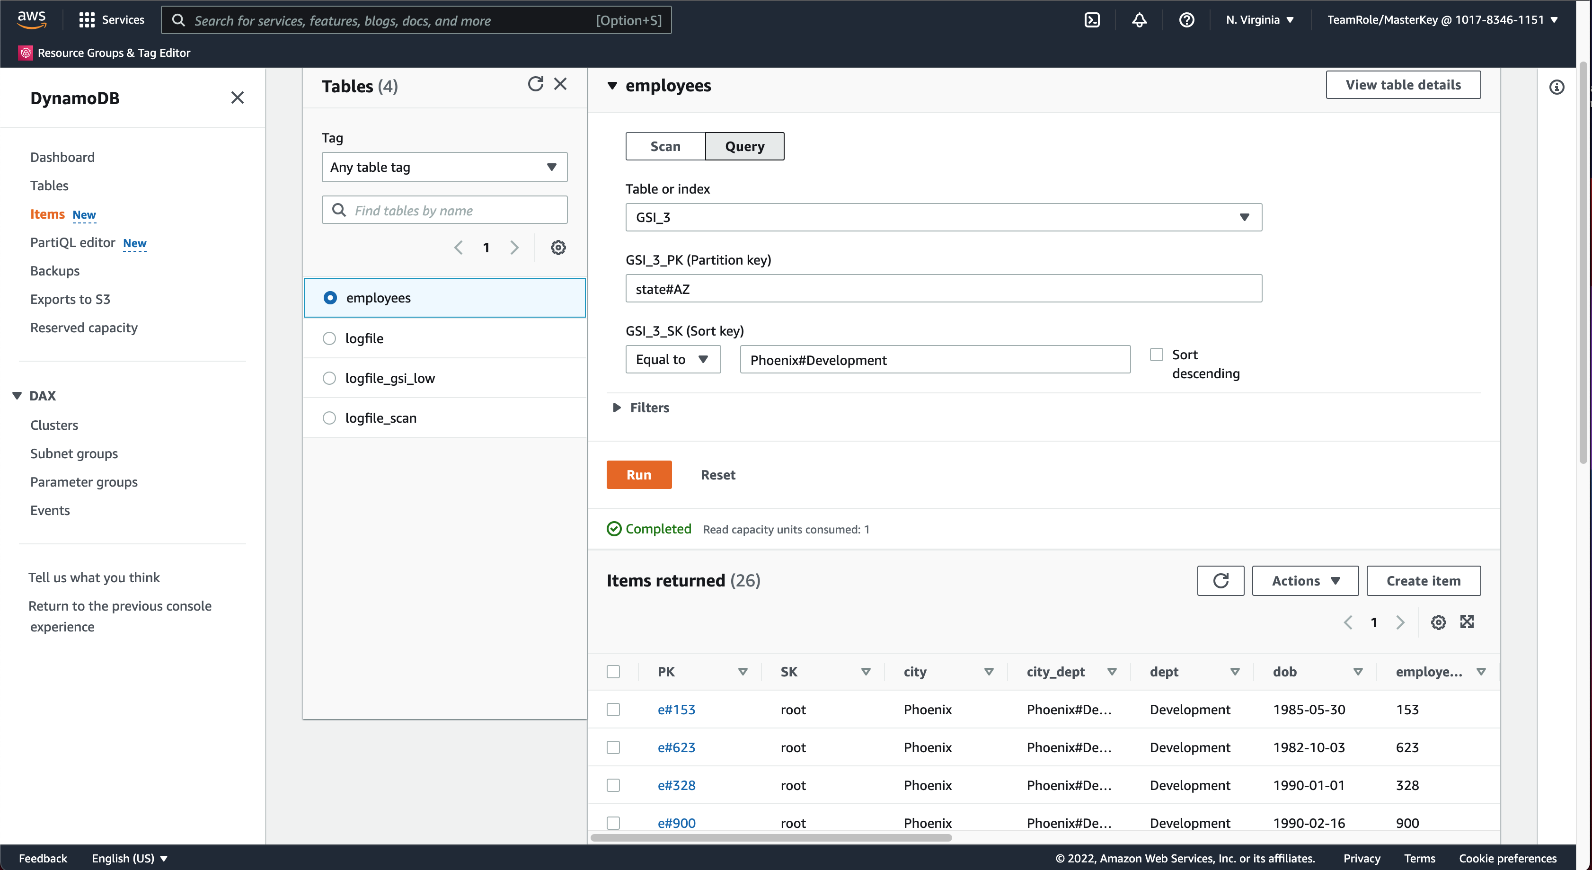Enable the Sort descending checkbox
Image resolution: width=1592 pixels, height=870 pixels.
[1156, 355]
